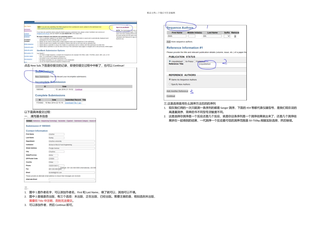Select the Unpublished radio button
The image size is (322, 228).
[x=170, y=61]
